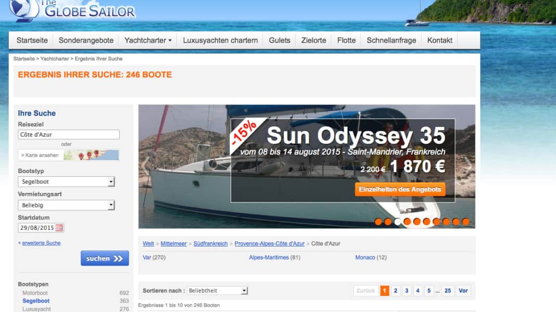Go to results page 4
This screenshot has width=556, height=312.
tap(418, 291)
